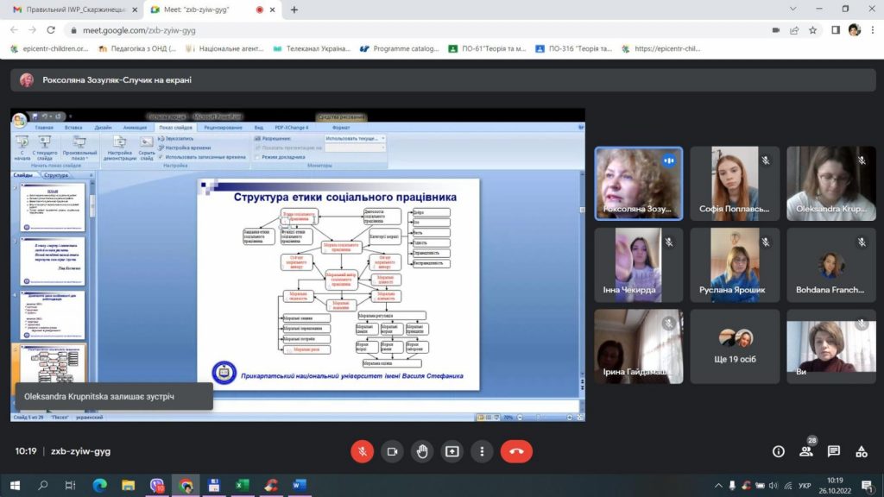Image resolution: width=884 pixels, height=497 pixels.
Task: Bookmark this page with the star icon
Action: [x=812, y=29]
